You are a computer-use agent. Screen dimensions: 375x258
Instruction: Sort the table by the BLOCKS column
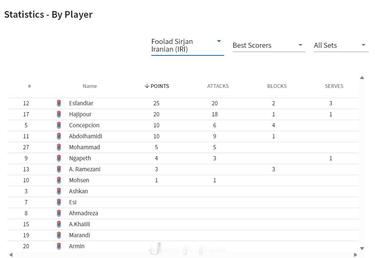277,86
